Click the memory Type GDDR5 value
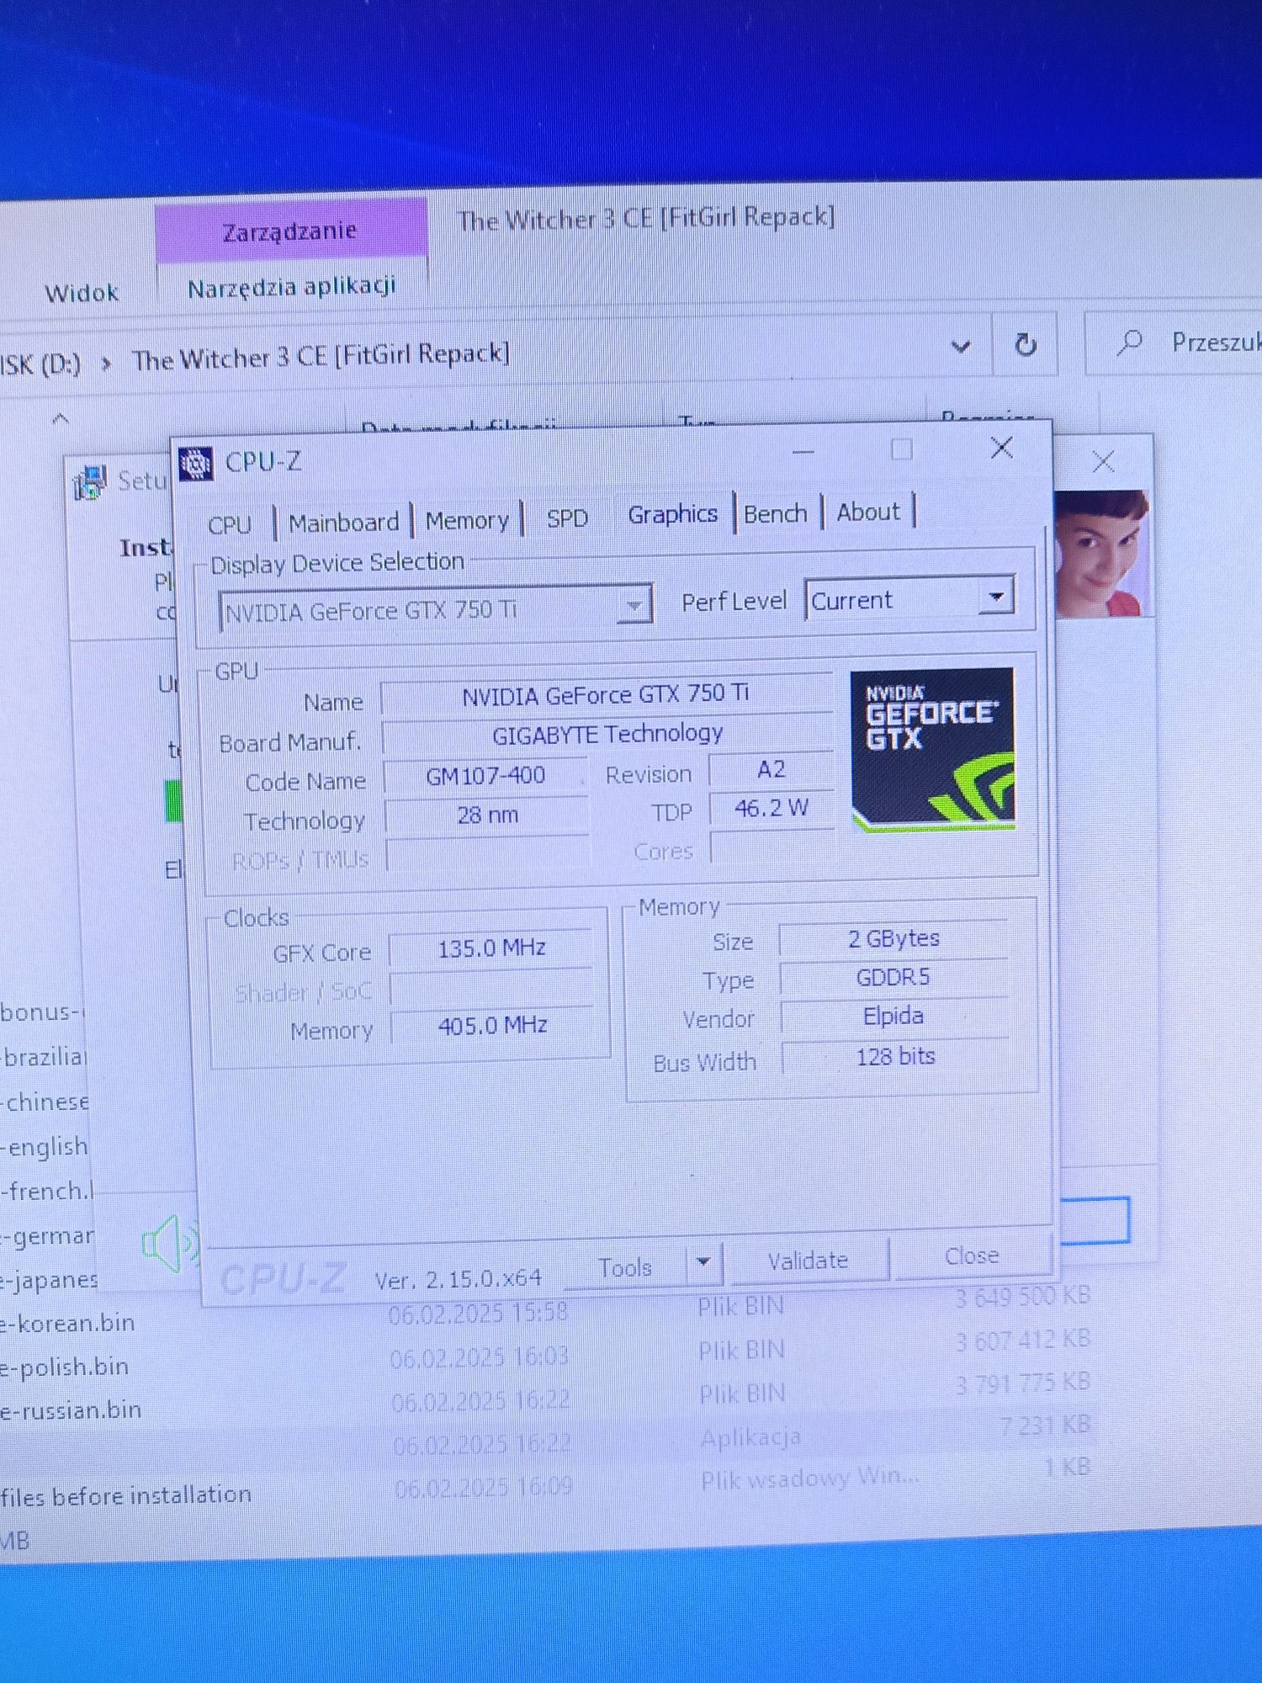The image size is (1262, 1683). [893, 977]
